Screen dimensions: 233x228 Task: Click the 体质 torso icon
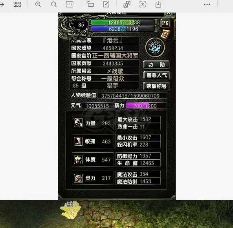pyautogui.click(x=78, y=159)
